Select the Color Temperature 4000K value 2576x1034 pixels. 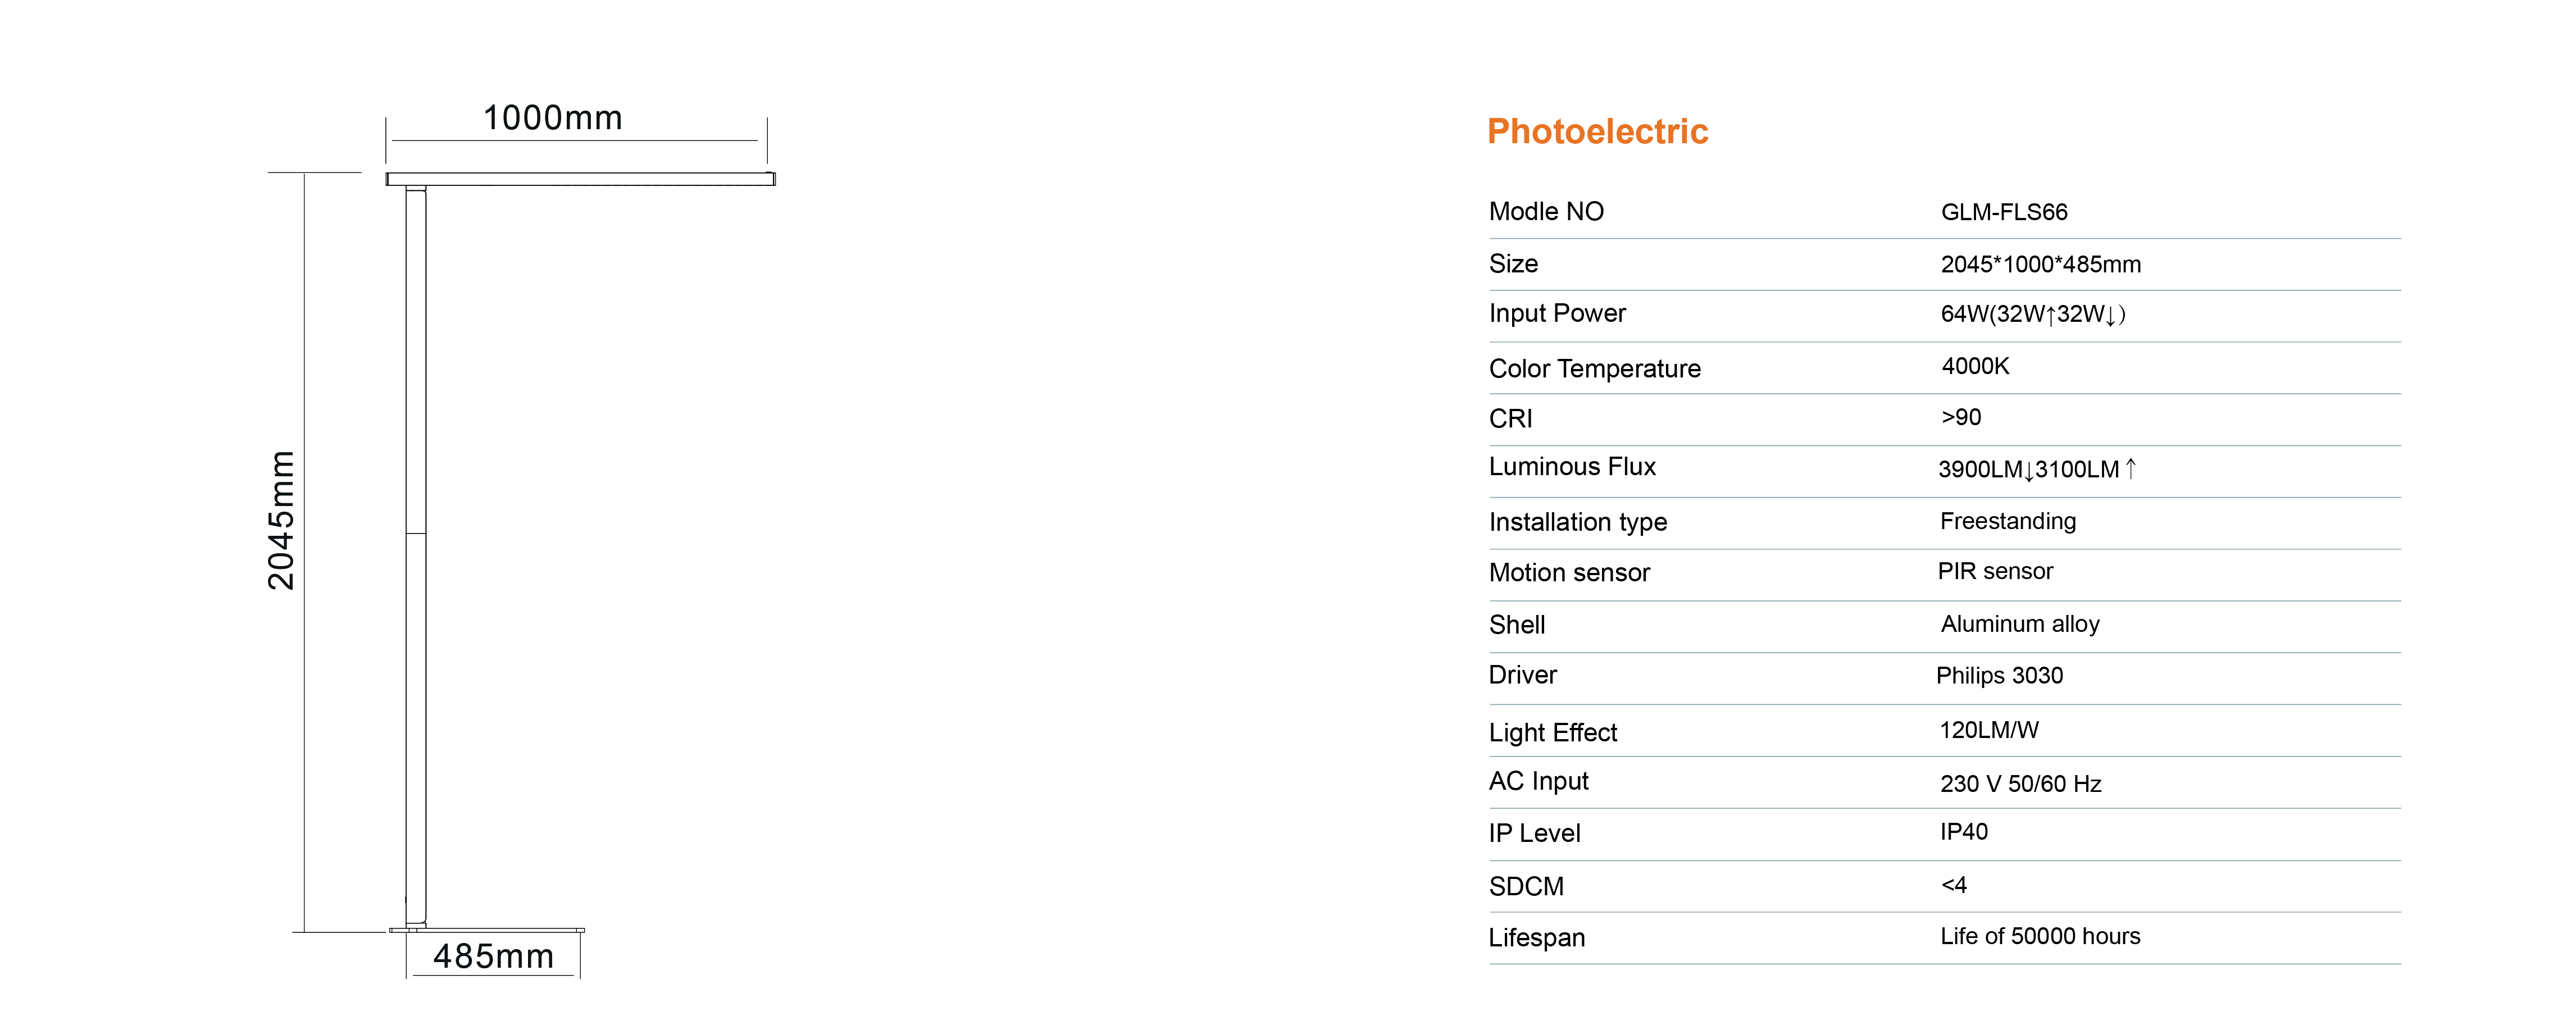[x=1975, y=366]
